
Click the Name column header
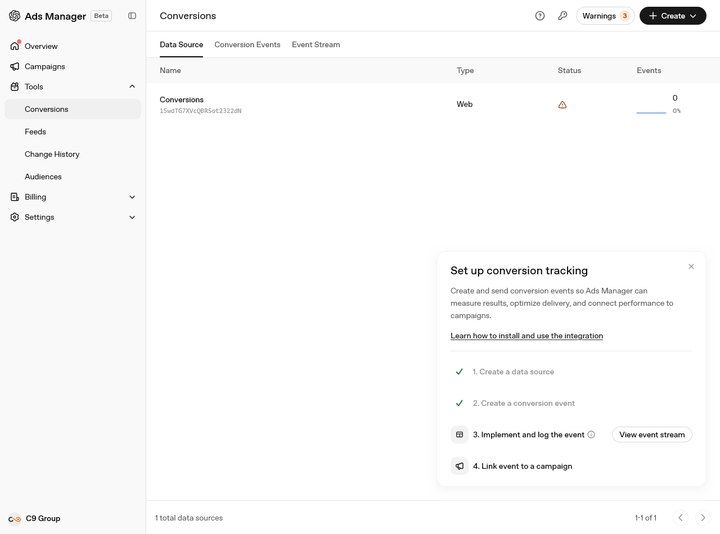pos(170,70)
